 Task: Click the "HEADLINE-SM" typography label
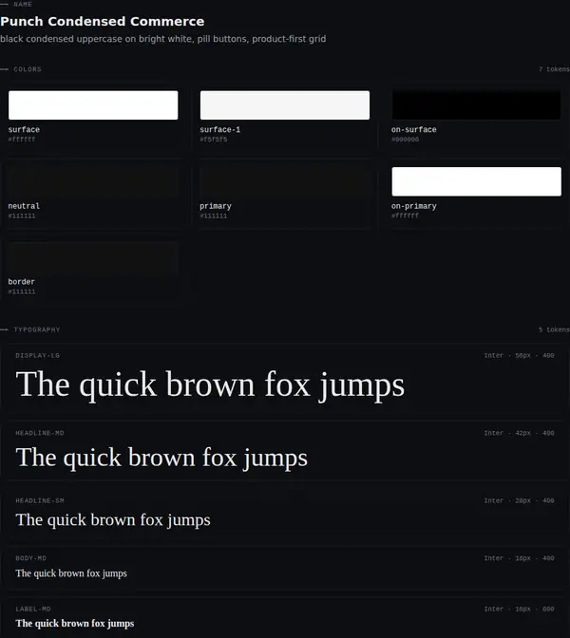click(40, 501)
